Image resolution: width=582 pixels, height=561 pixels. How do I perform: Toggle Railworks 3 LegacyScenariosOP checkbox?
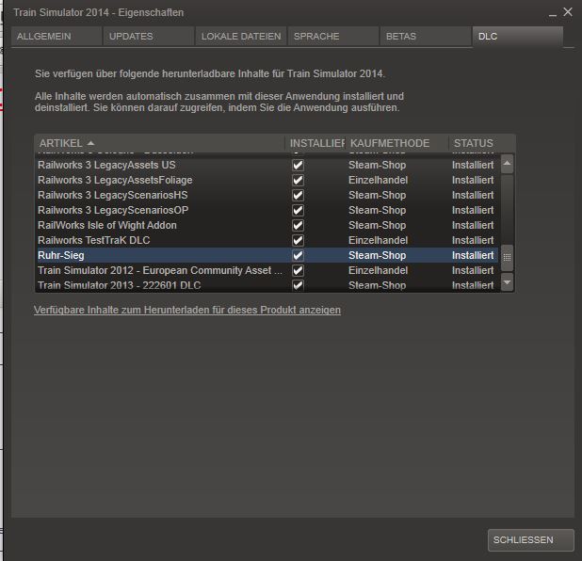(x=298, y=211)
